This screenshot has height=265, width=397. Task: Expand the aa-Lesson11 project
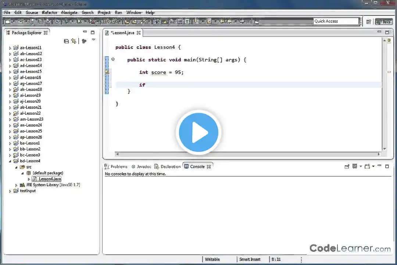[x=10, y=48]
